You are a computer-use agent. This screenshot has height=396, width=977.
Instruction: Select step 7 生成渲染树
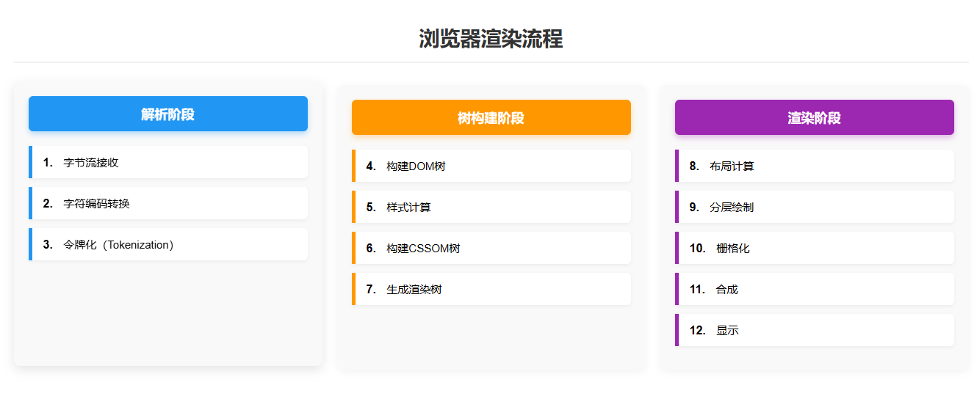(491, 289)
